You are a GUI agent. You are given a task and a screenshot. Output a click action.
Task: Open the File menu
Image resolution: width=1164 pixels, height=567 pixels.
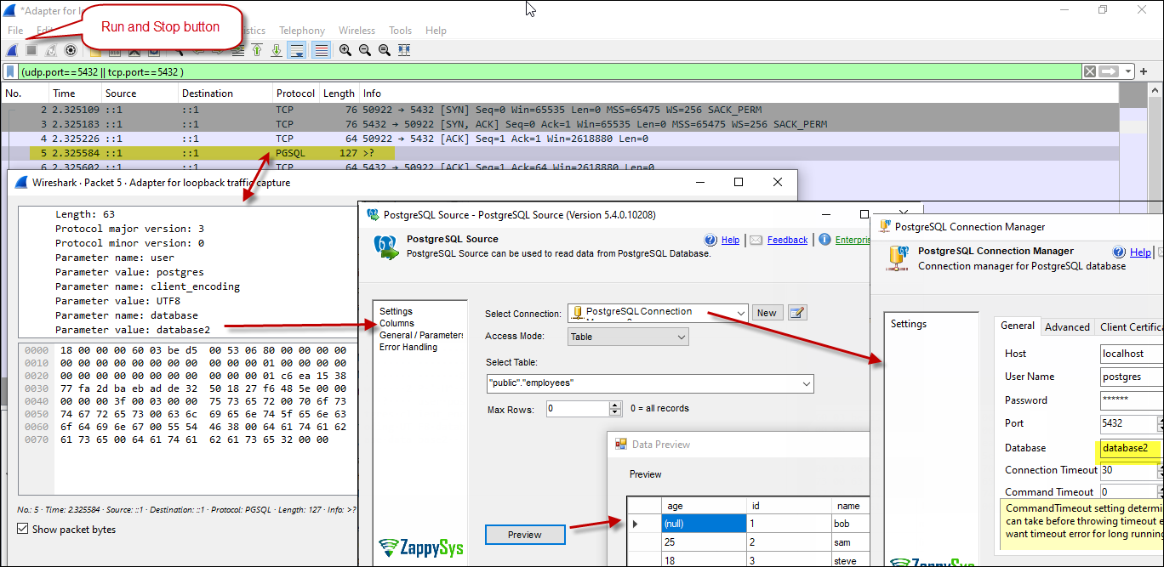[x=15, y=31]
